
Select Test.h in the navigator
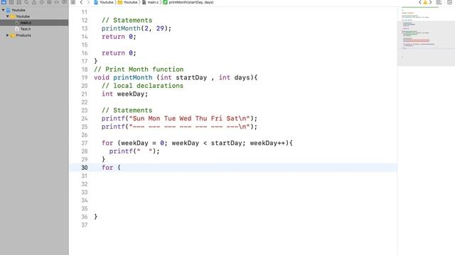(34, 29)
